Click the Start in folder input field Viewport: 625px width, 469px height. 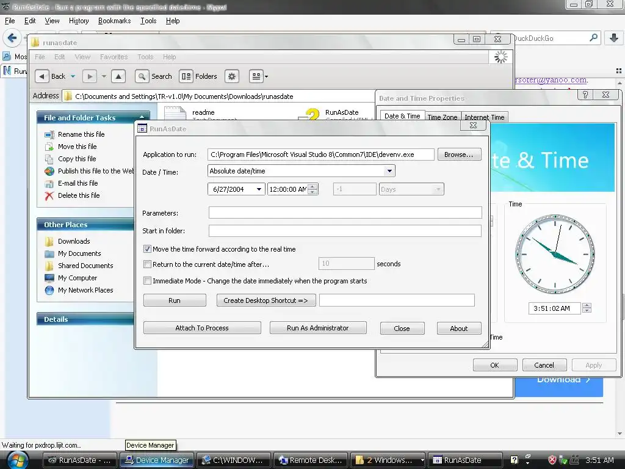point(345,230)
